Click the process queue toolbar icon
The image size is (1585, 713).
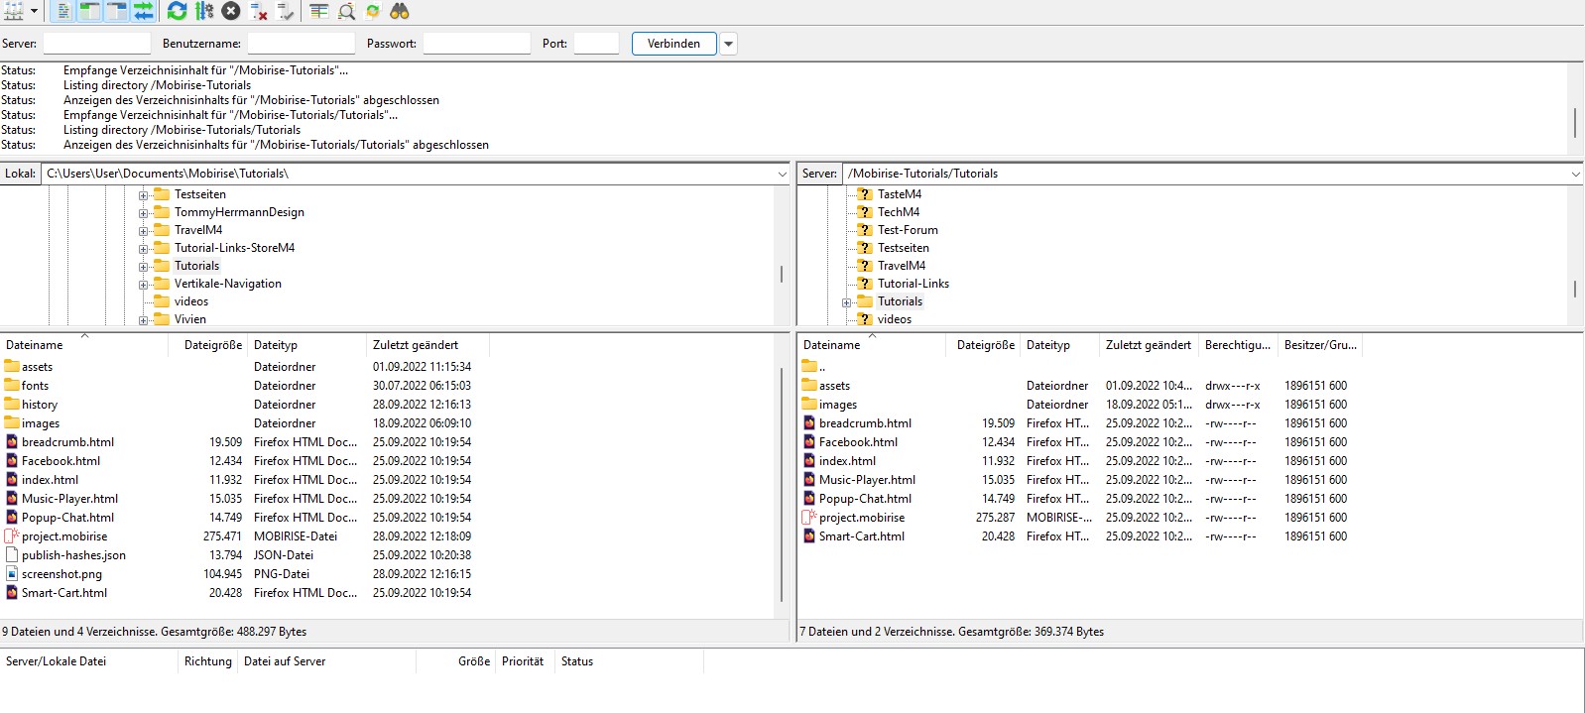tap(204, 11)
